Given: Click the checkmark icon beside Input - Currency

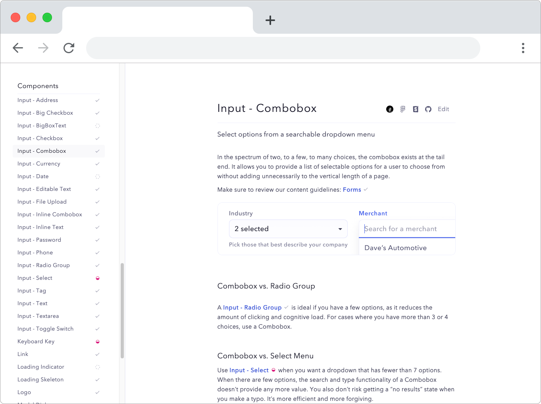Looking at the screenshot, I should click(x=97, y=164).
